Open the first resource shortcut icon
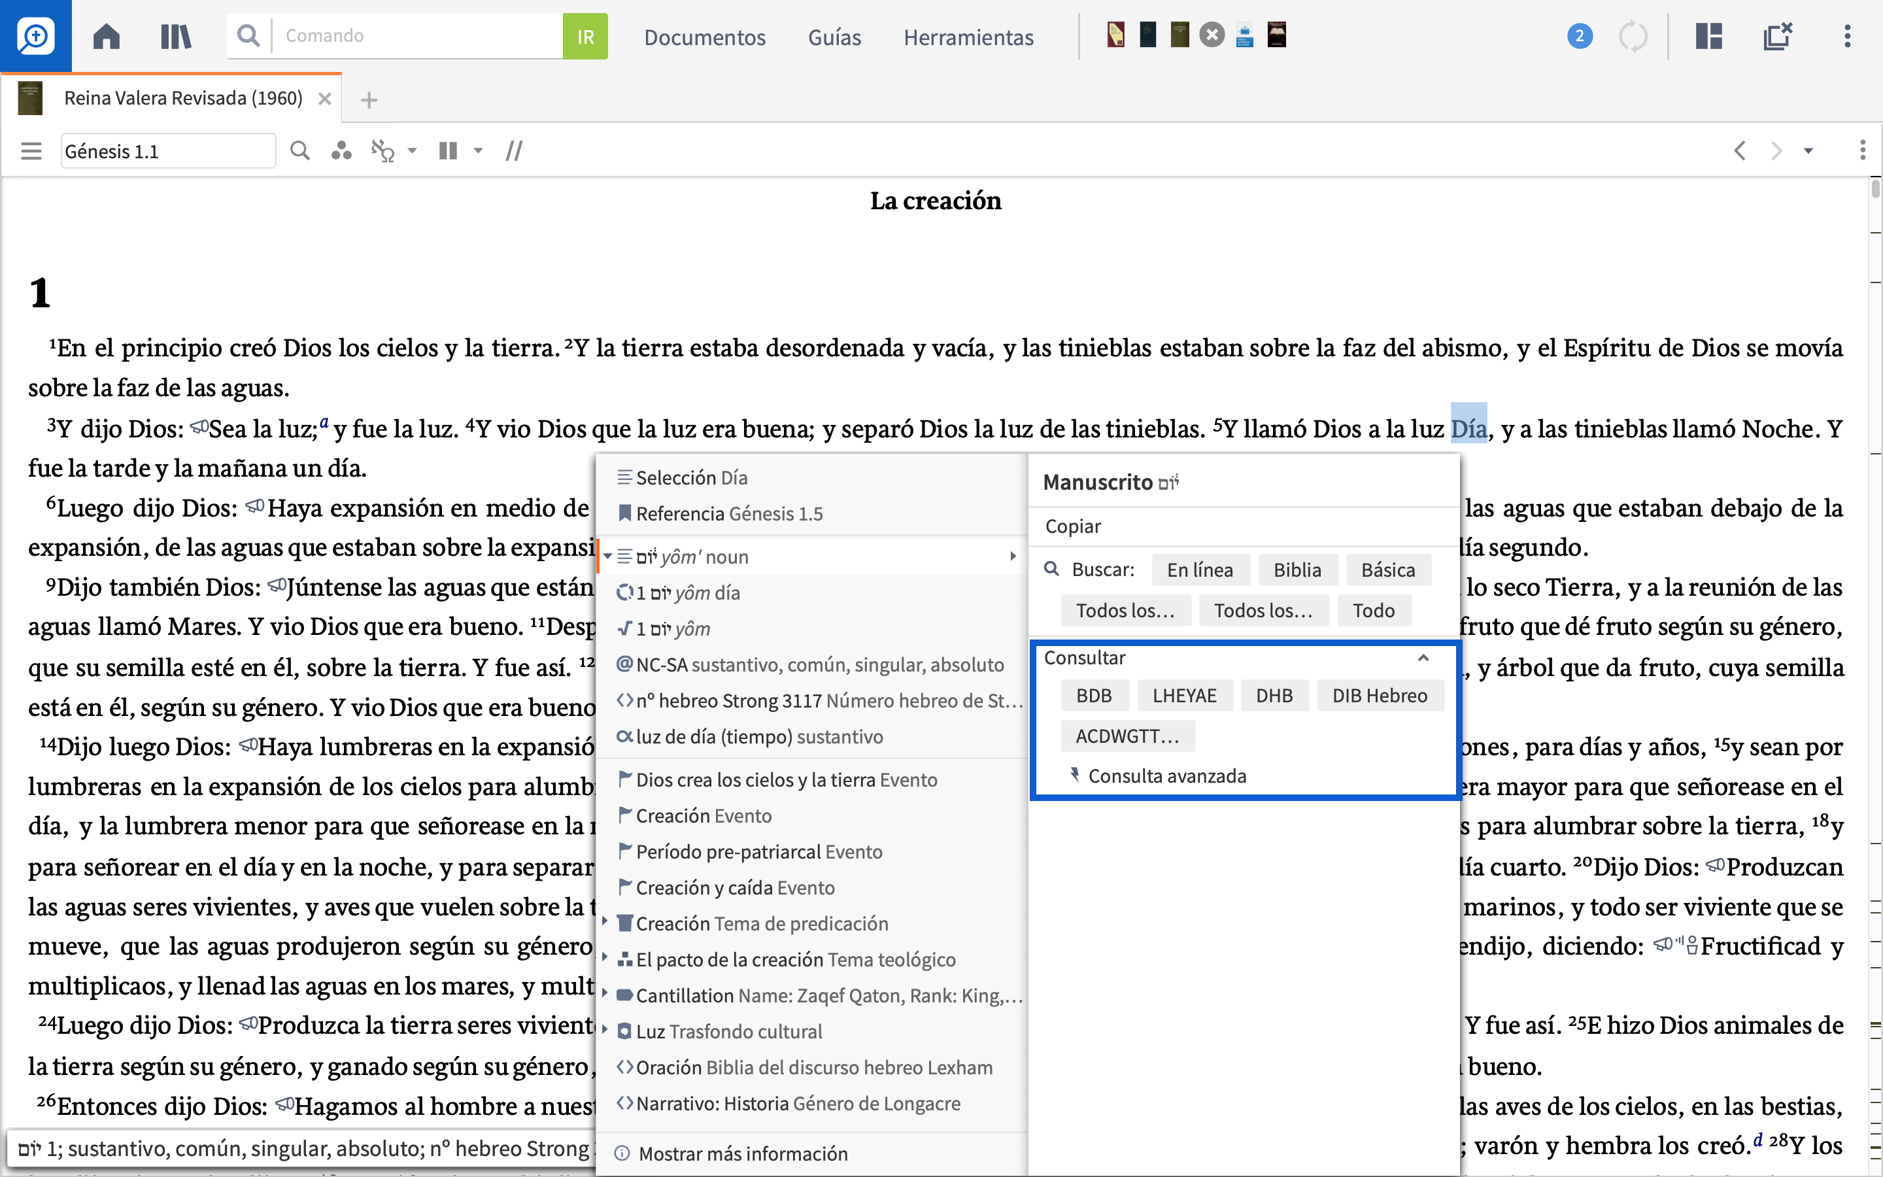1883x1177 pixels. 1116,35
